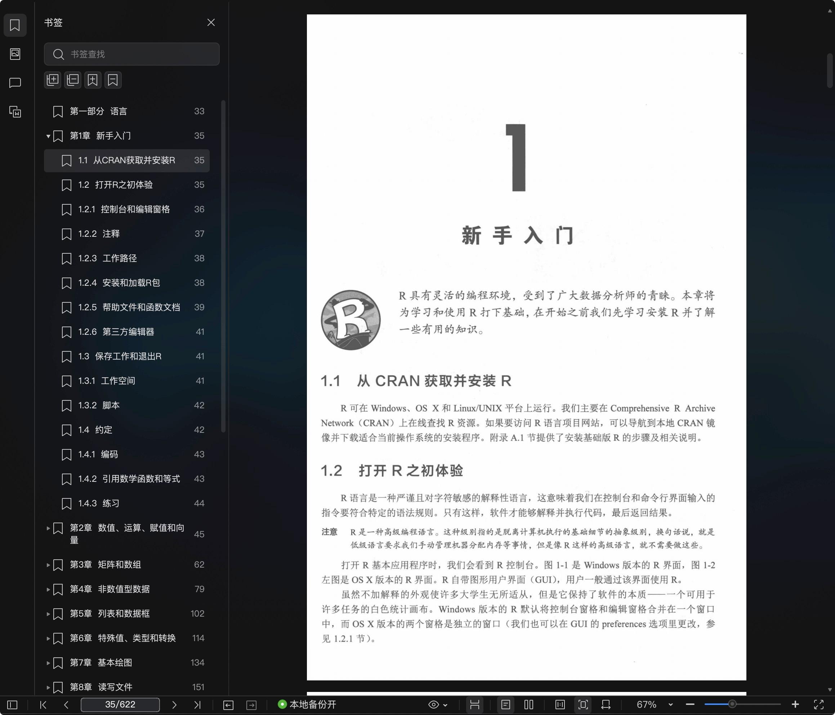Click the page number field 35/622

click(120, 705)
